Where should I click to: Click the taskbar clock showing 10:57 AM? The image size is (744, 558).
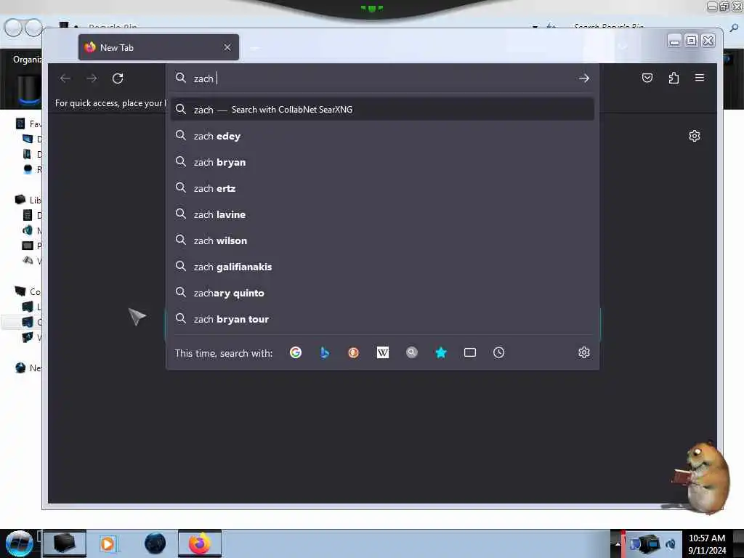[706, 544]
